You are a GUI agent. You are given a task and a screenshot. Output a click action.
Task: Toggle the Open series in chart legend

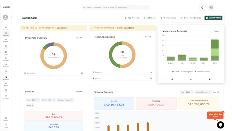pyautogui.click(x=176, y=72)
